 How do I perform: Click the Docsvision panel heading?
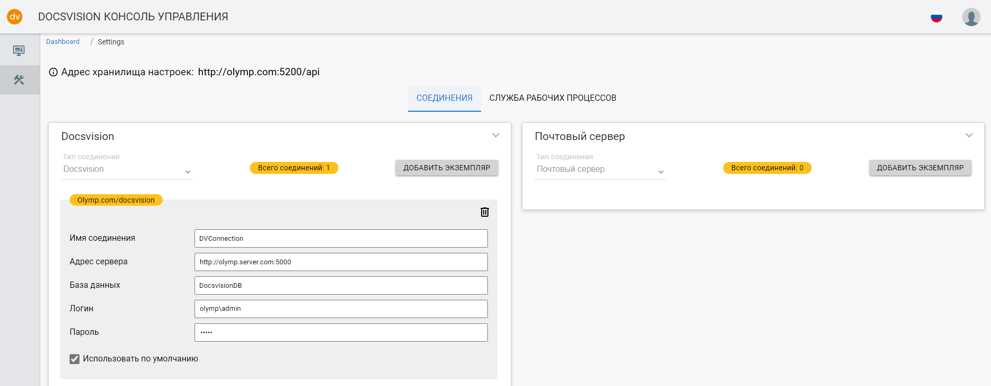point(88,136)
